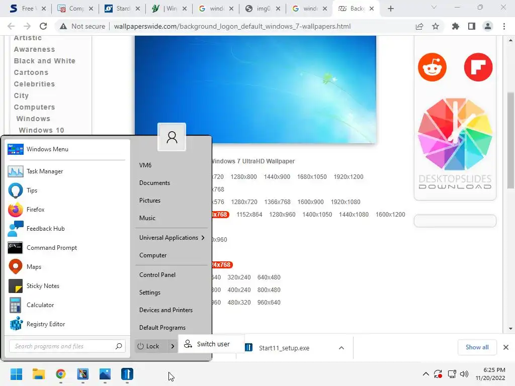Open Documents from start menu
This screenshot has height=386, width=515.
[154, 183]
